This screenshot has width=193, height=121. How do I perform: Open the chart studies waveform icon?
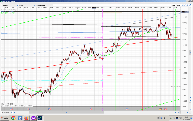(182, 5)
